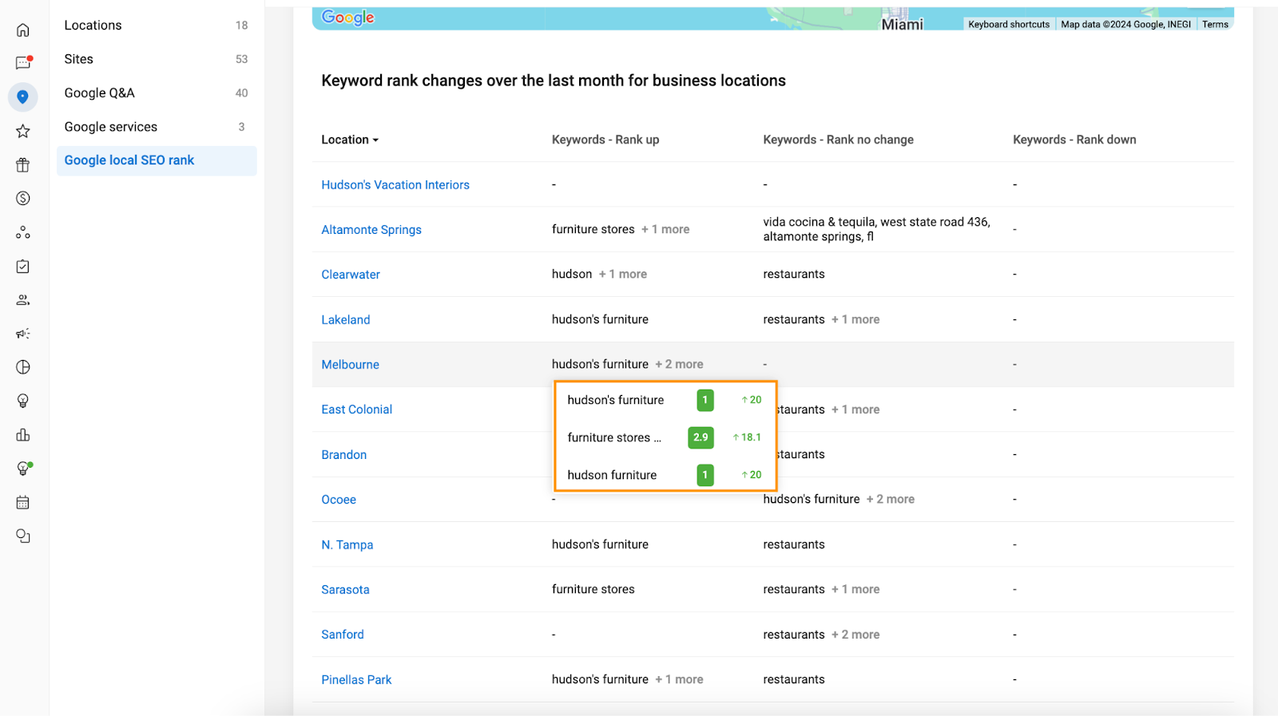
Task: Open East Colonial location link
Action: pyautogui.click(x=357, y=409)
